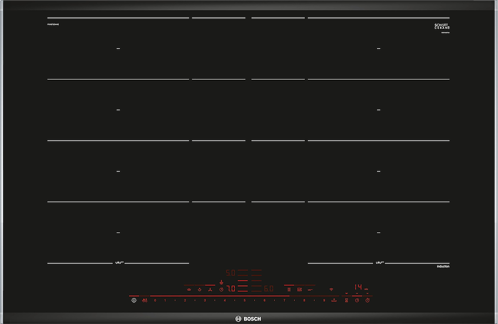Tap the down arrow under 14 min

point(357,294)
